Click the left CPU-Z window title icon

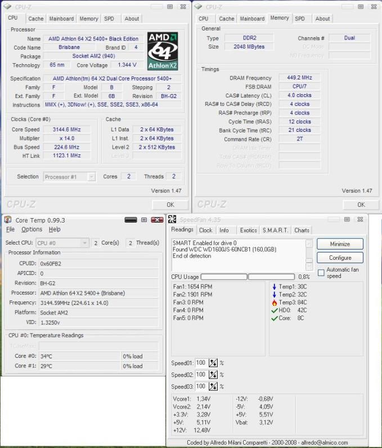[7, 7]
